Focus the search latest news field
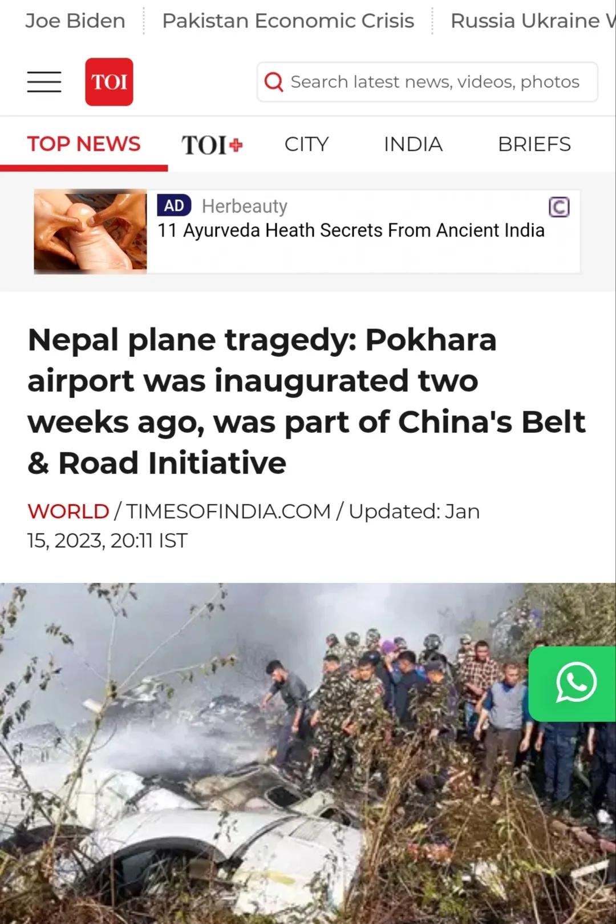This screenshot has width=616, height=924. pos(427,82)
